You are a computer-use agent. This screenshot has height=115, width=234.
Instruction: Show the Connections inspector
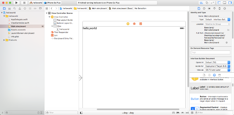(225, 8)
